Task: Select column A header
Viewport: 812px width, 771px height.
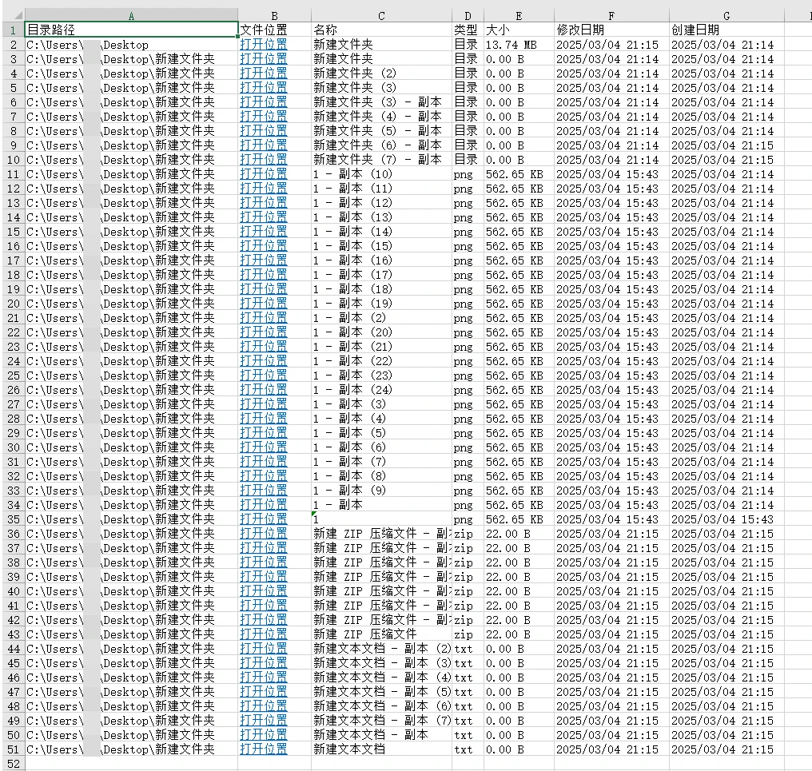Action: click(x=131, y=15)
